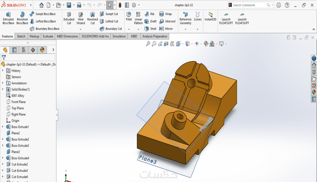Image resolution: width=317 pixels, height=182 pixels.
Task: Select the Rib tool
Action: [x=150, y=14]
